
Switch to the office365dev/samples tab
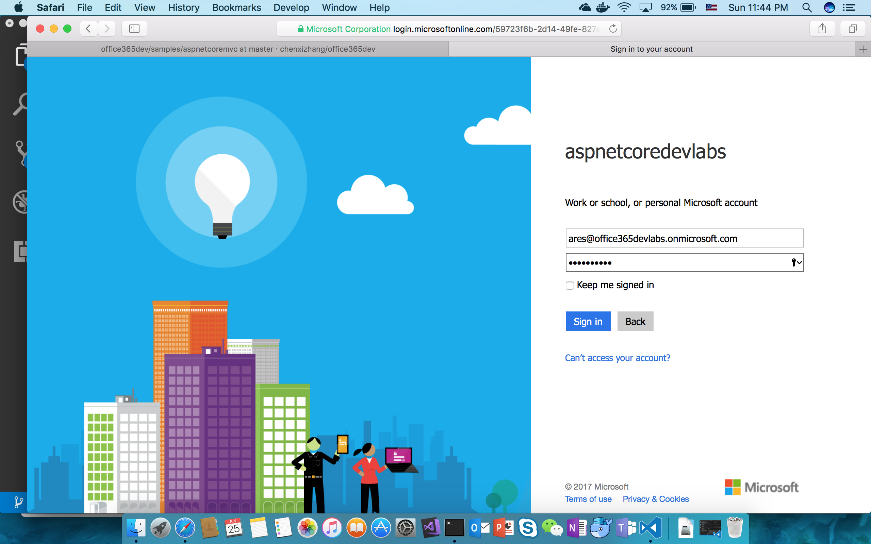[x=238, y=49]
